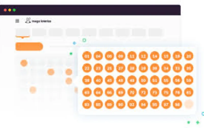This screenshot has height=128, width=204.
Task: Select number ball 01
Action: pyautogui.click(x=87, y=56)
